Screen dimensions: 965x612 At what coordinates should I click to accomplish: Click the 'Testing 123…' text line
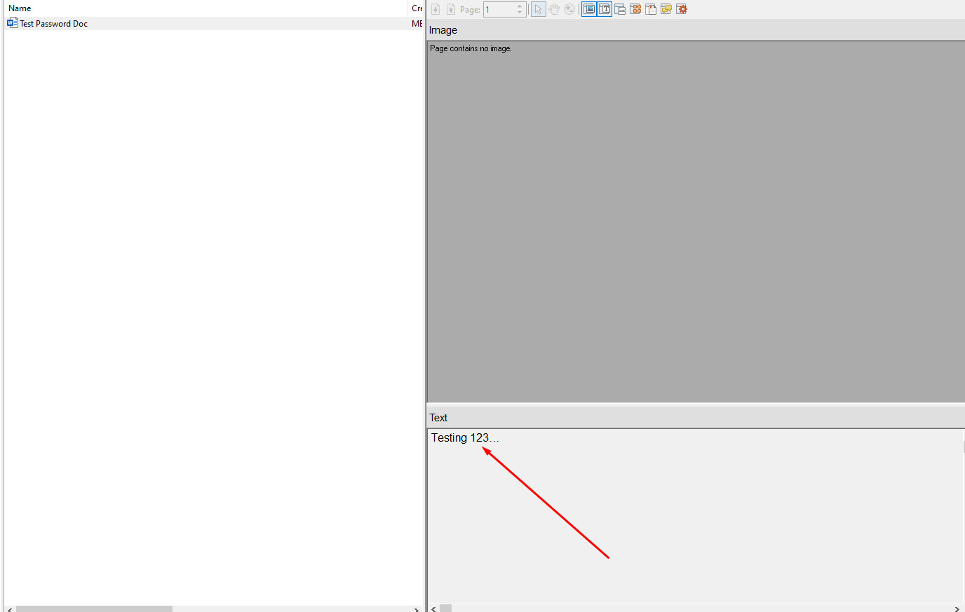(x=465, y=437)
